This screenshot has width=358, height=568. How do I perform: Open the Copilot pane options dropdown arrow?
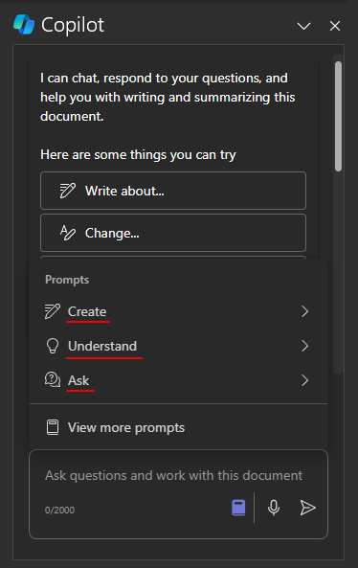pos(303,26)
